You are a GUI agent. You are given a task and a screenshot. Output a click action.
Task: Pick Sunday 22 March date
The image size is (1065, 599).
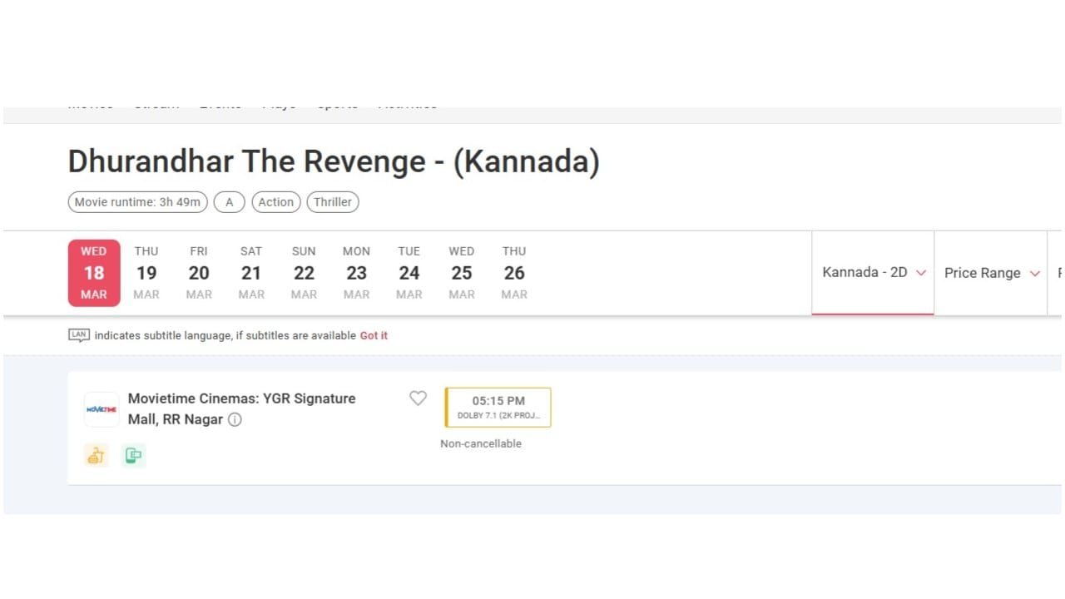click(304, 273)
